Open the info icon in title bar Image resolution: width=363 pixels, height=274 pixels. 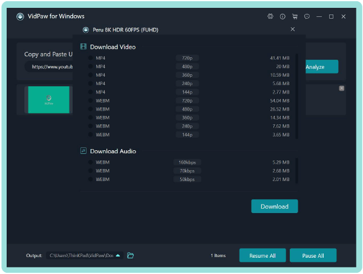point(283,16)
